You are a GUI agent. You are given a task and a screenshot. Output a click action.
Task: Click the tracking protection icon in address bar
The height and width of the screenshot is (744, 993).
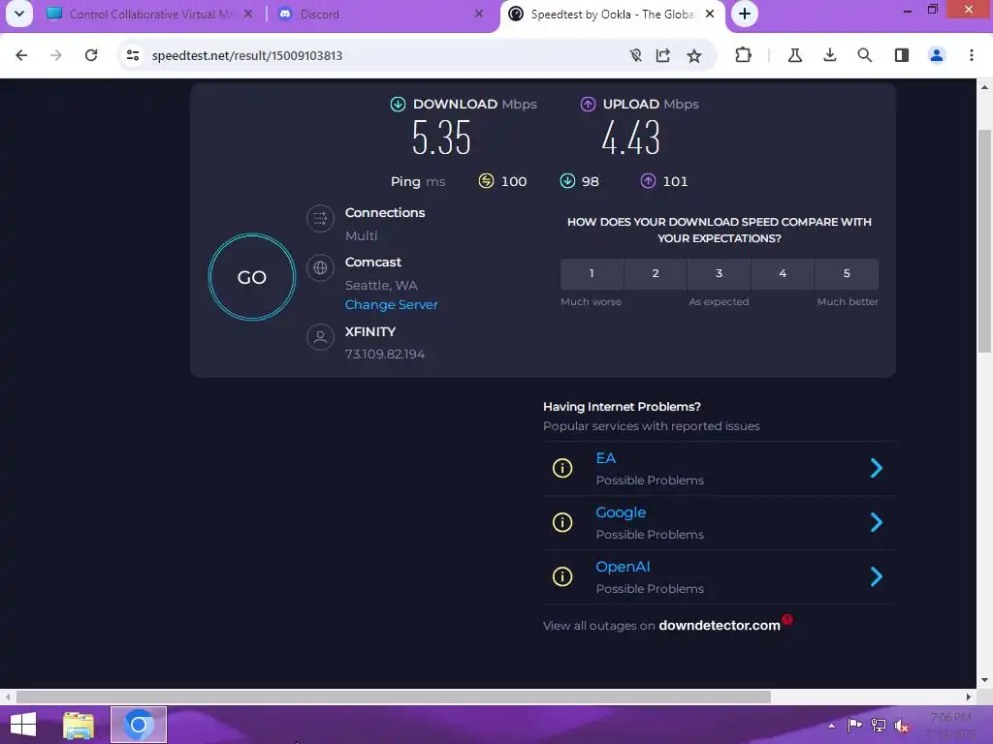(635, 55)
